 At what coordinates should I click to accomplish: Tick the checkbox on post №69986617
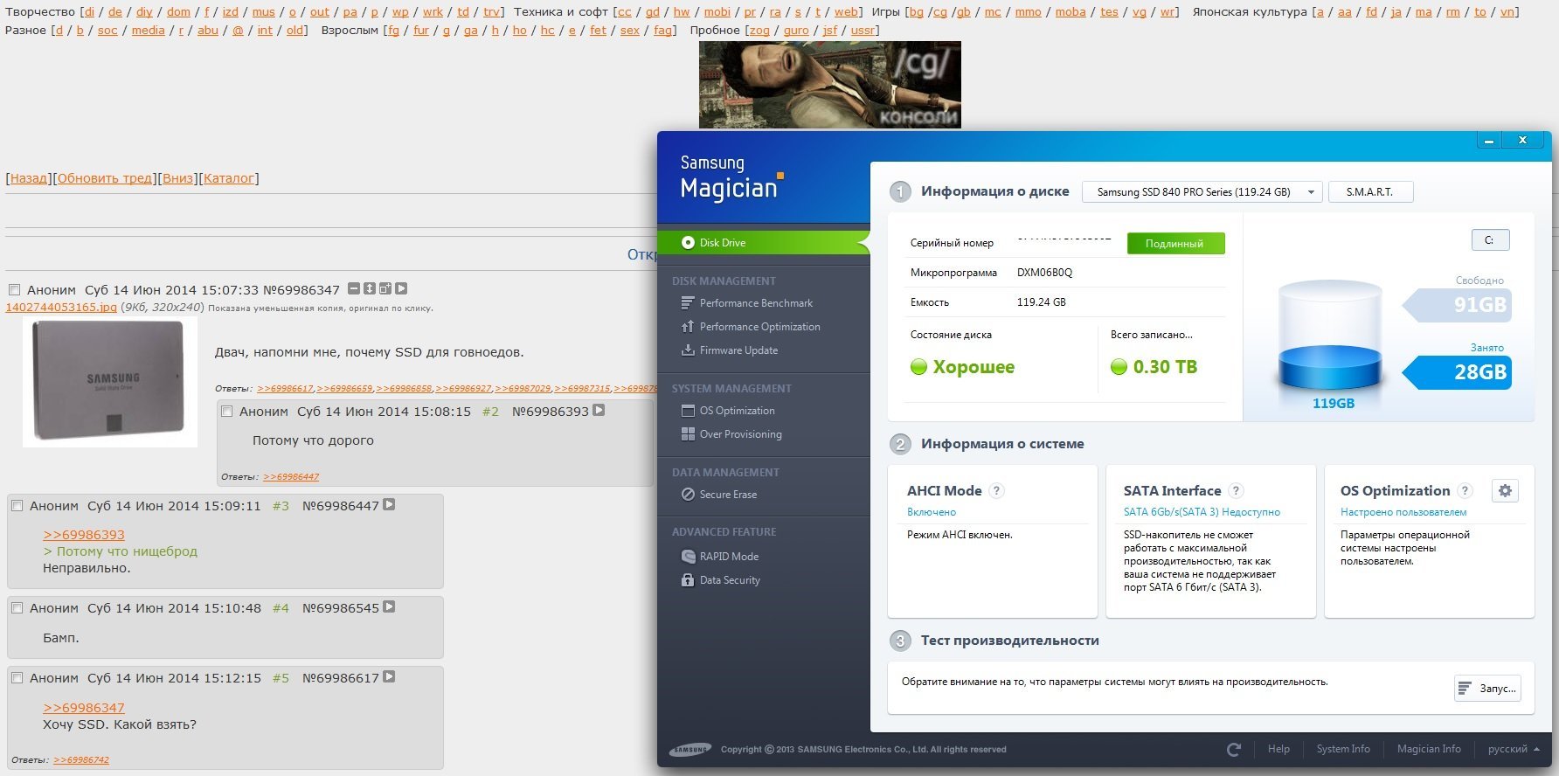(17, 678)
